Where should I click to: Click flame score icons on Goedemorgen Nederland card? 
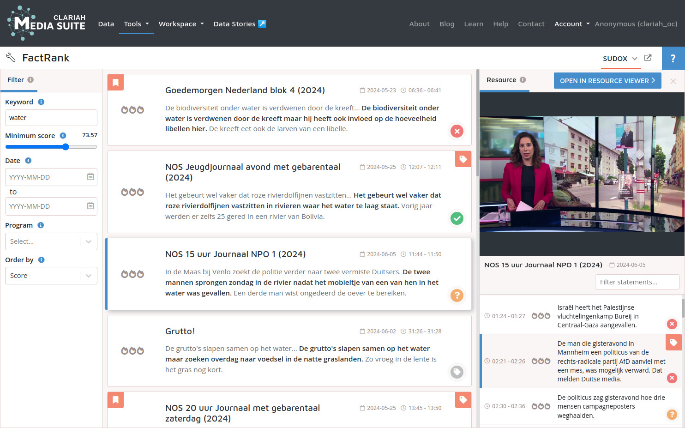point(132,109)
